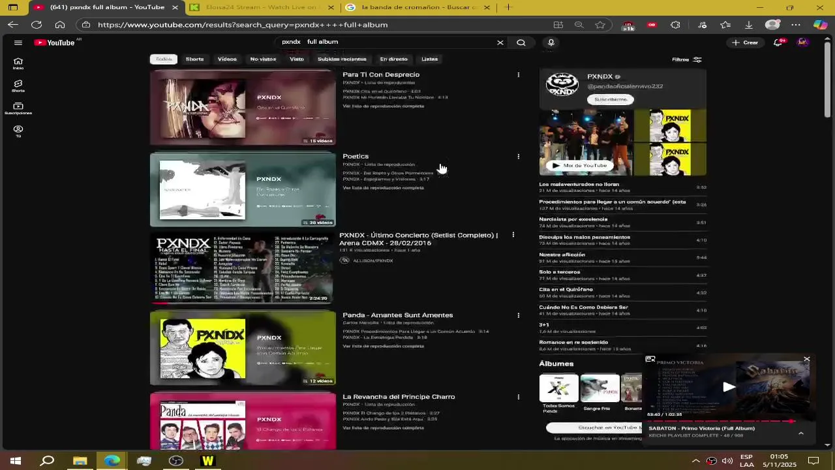Click the Crear button

(745, 42)
